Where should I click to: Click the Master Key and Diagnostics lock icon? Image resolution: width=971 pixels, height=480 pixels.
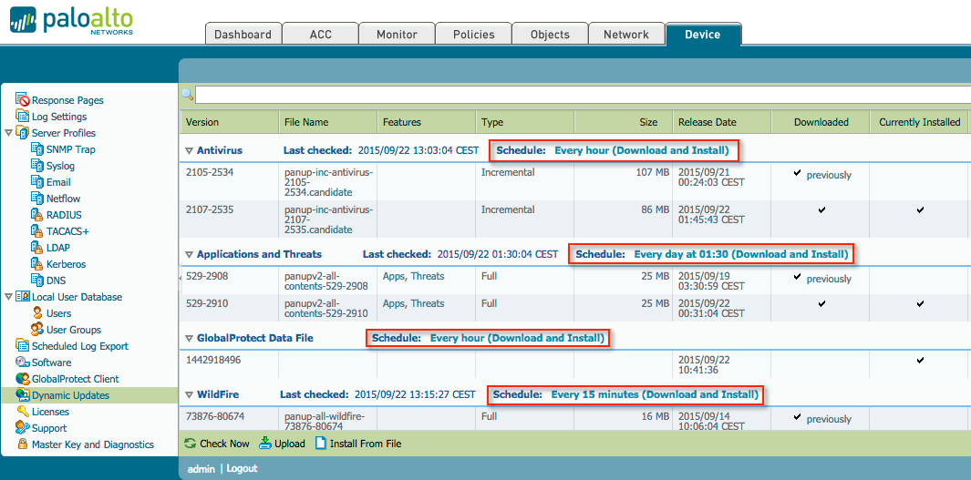point(22,444)
